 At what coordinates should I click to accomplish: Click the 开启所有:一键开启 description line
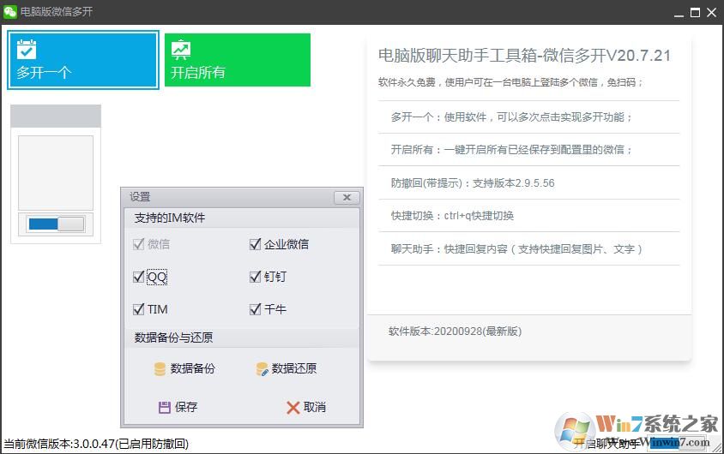pos(511,150)
